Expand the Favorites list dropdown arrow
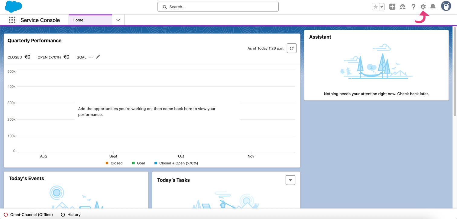The height and width of the screenshot is (219, 457). pos(382,7)
